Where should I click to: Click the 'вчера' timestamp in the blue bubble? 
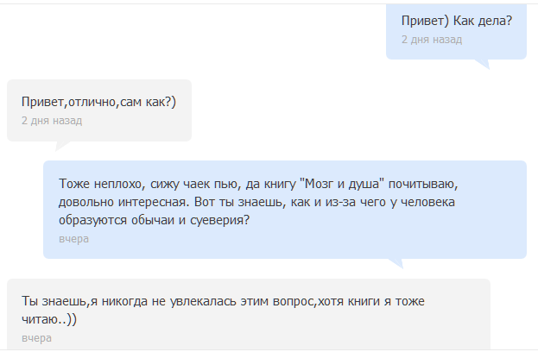(x=73, y=239)
